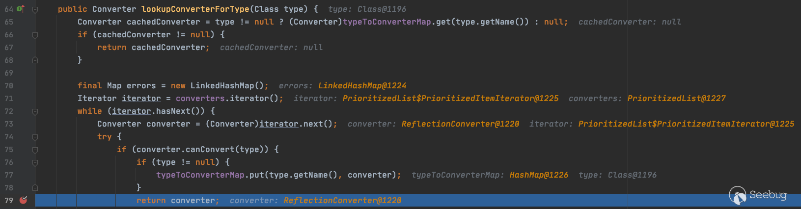The width and height of the screenshot is (801, 209).
Task: Click line number 70 in the gutter
Action: click(x=9, y=86)
